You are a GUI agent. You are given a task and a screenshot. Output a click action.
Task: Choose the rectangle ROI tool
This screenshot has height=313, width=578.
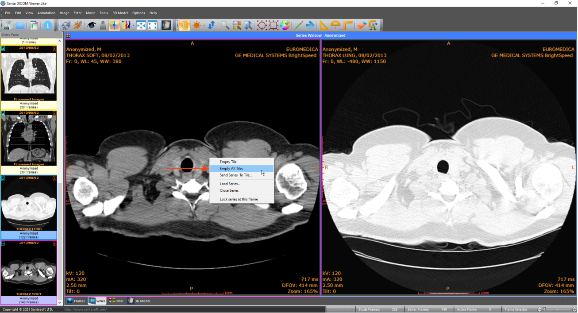pos(273,25)
